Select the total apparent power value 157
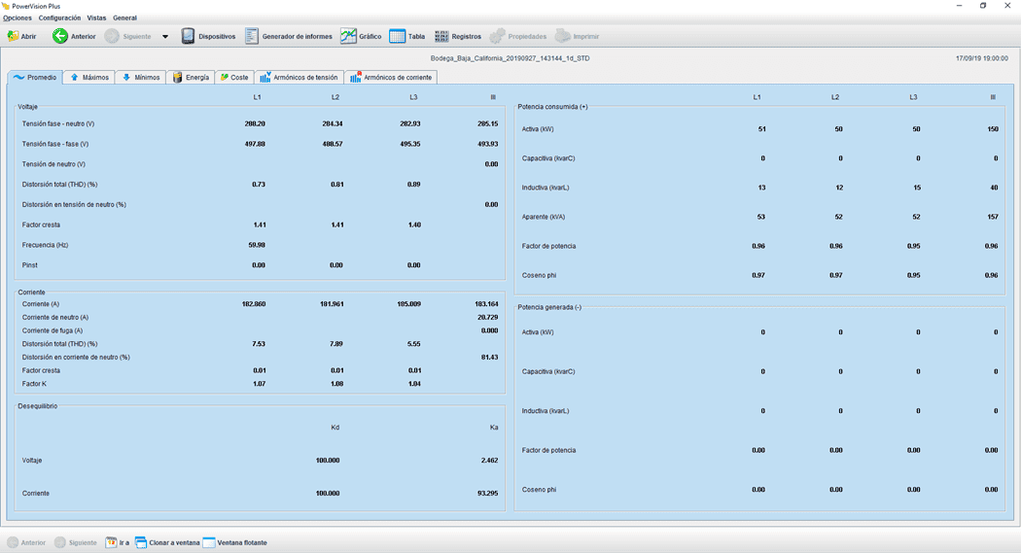This screenshot has width=1021, height=553. pyautogui.click(x=993, y=217)
